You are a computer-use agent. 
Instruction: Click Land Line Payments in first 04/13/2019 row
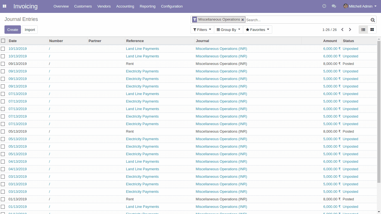click(x=142, y=162)
